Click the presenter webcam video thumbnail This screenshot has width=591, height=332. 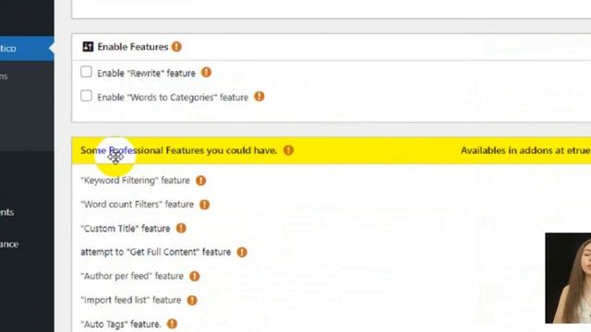tap(568, 279)
